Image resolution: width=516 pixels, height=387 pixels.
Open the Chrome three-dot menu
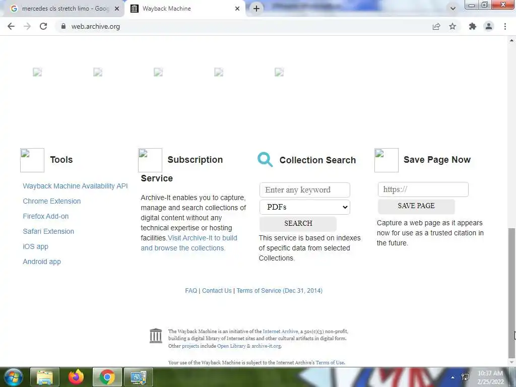[x=505, y=26]
